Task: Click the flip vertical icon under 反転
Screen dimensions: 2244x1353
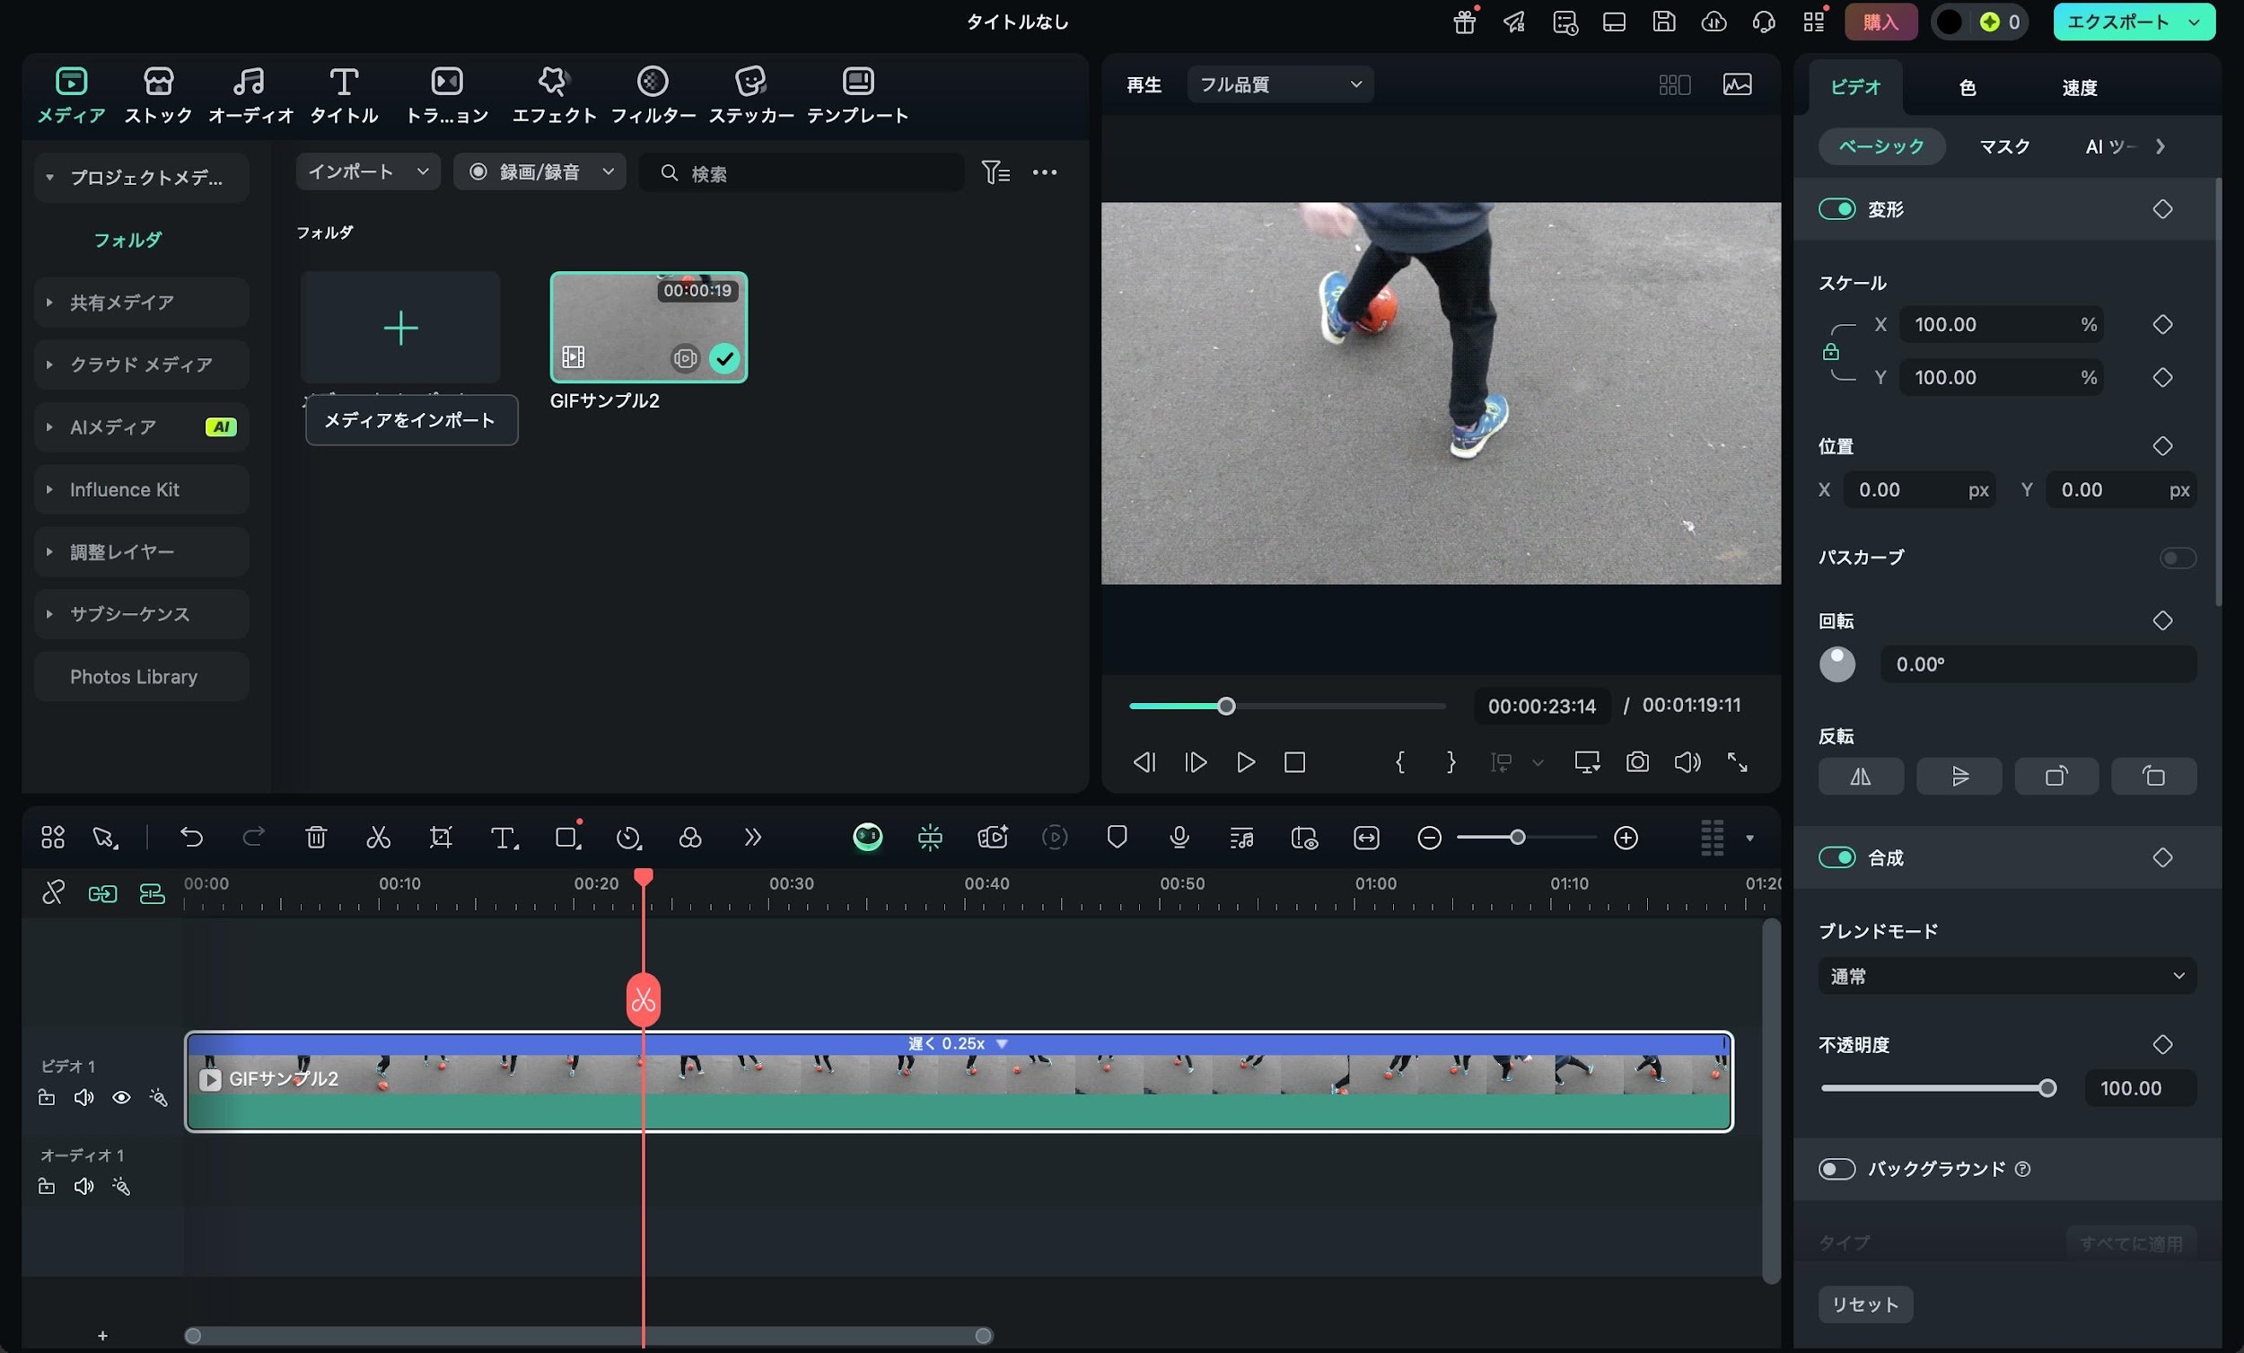Action: click(1959, 777)
